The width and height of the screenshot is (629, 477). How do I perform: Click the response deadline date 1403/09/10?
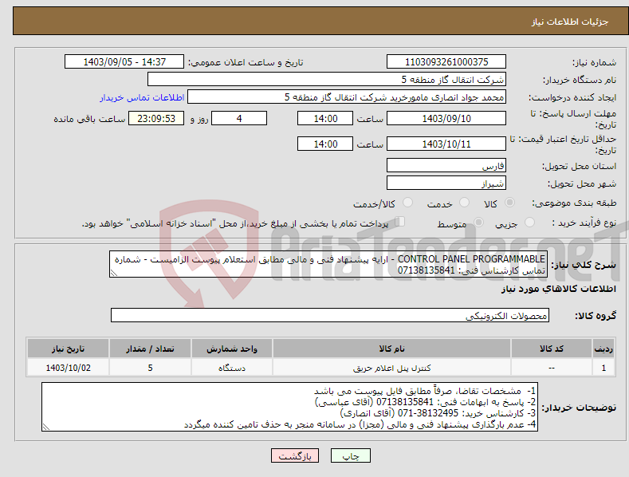click(446, 118)
